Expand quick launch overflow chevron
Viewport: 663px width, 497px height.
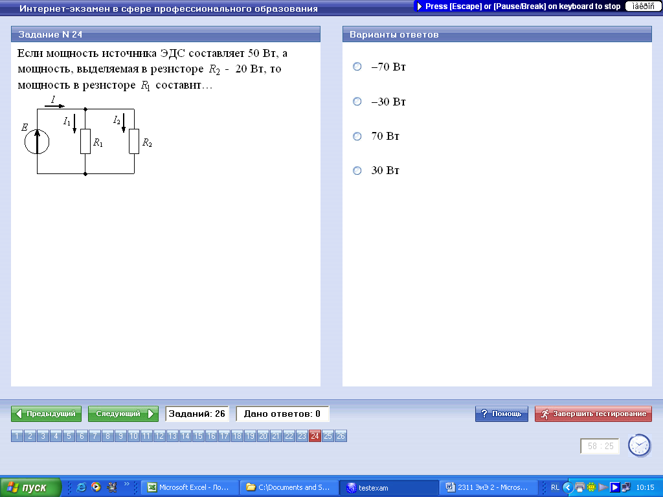pos(126,484)
